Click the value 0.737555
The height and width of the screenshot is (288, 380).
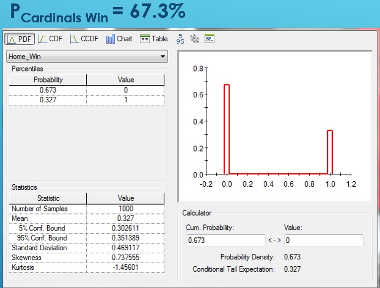click(126, 257)
